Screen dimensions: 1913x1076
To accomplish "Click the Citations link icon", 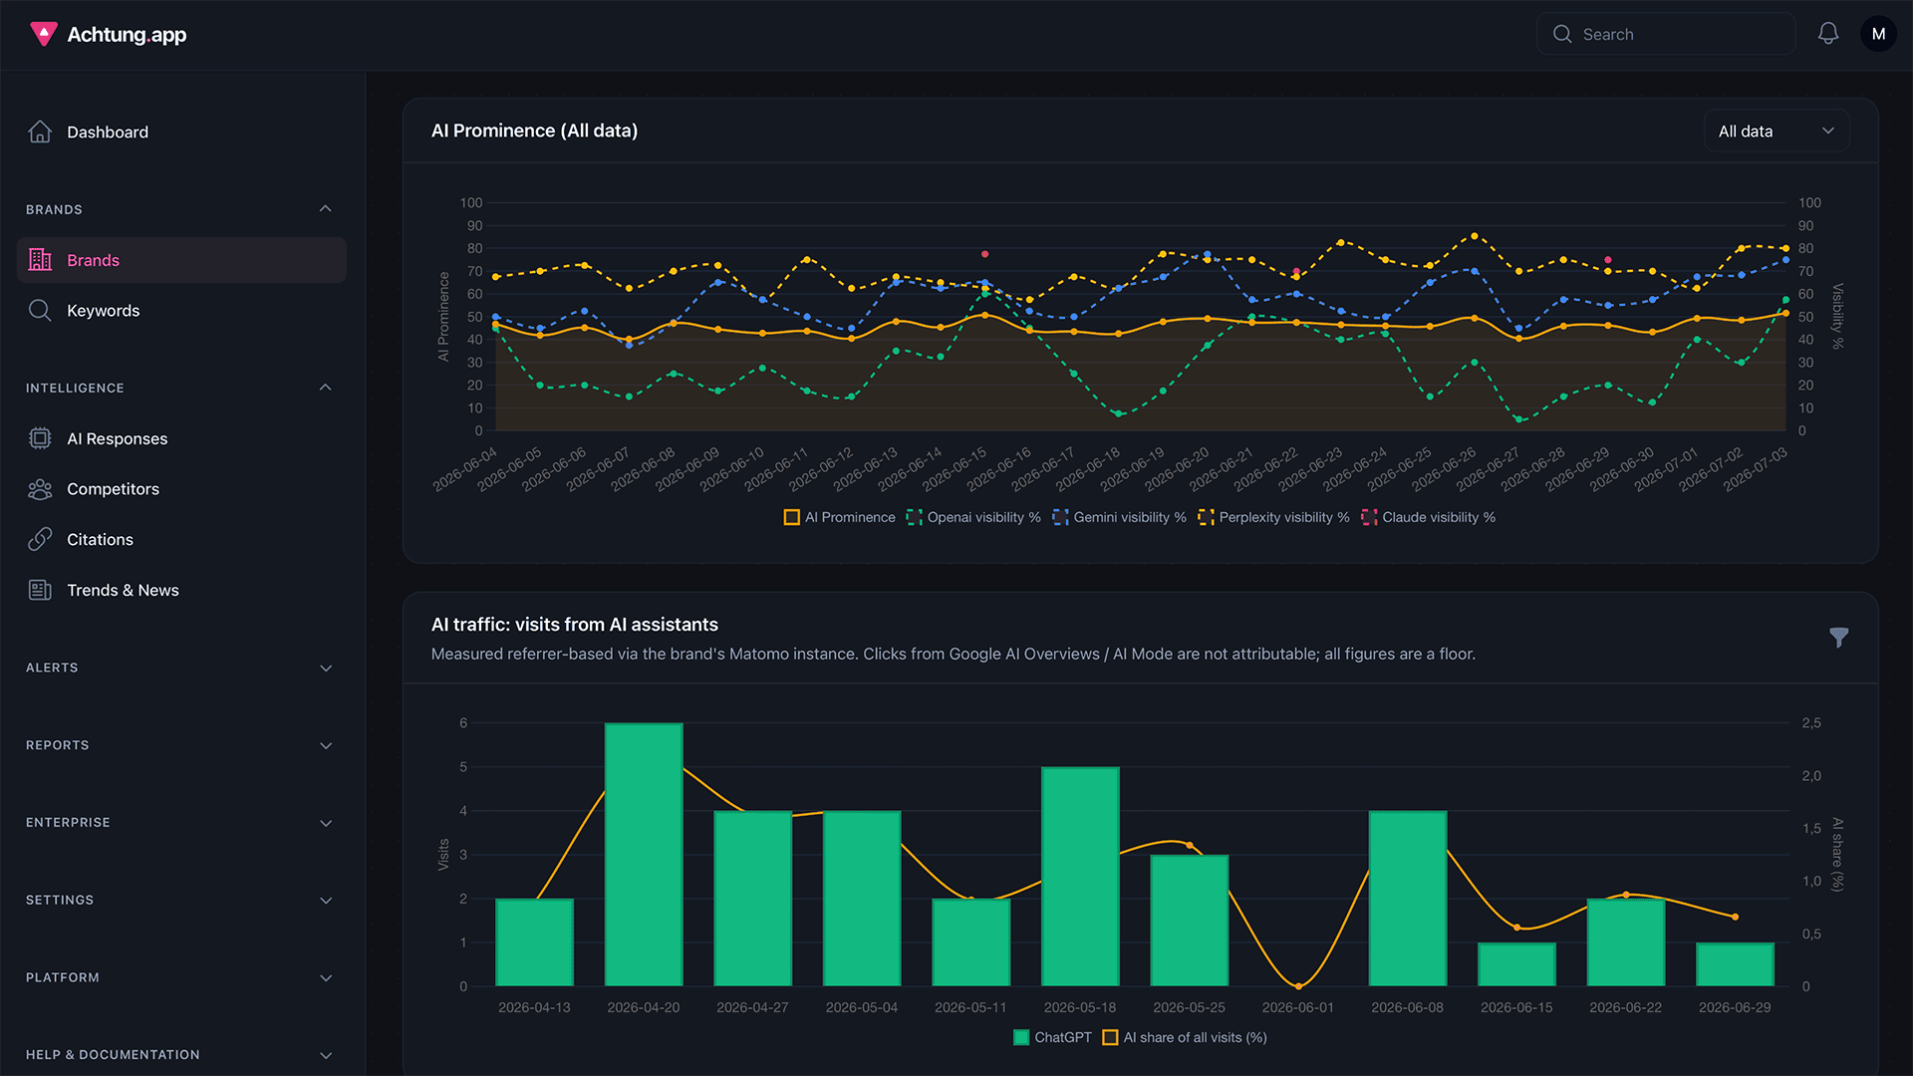I will [40, 539].
